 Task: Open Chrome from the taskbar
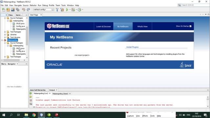tap(34, 115)
